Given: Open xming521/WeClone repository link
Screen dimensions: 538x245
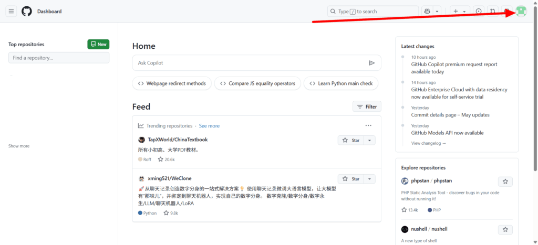Looking at the screenshot, I should [x=170, y=178].
